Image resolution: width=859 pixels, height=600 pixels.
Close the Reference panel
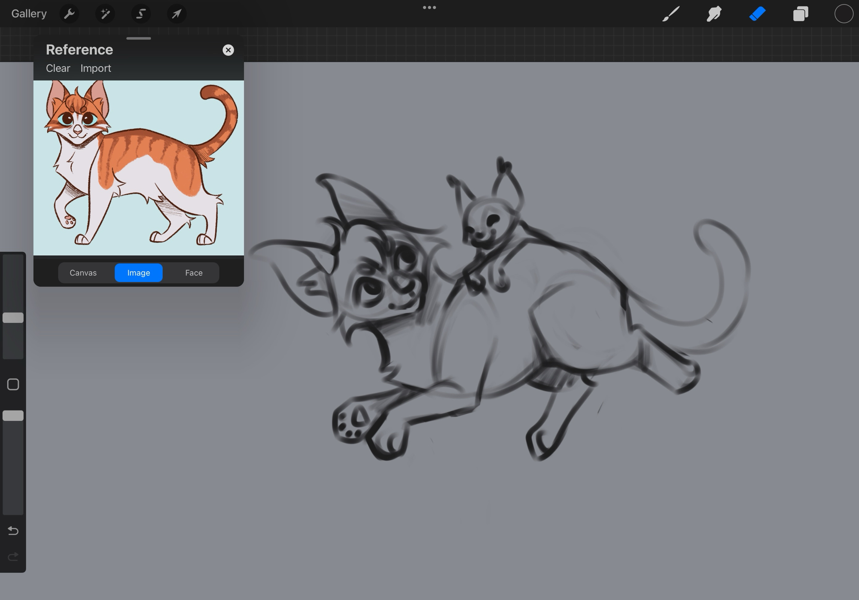pyautogui.click(x=228, y=50)
